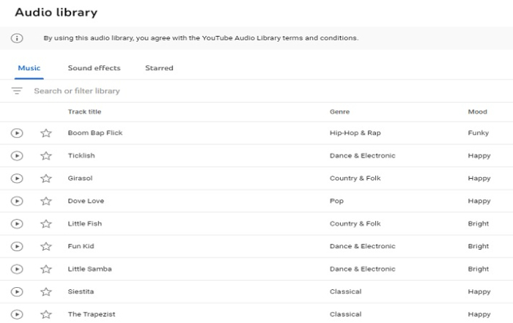Play the Girasol track

coord(17,179)
